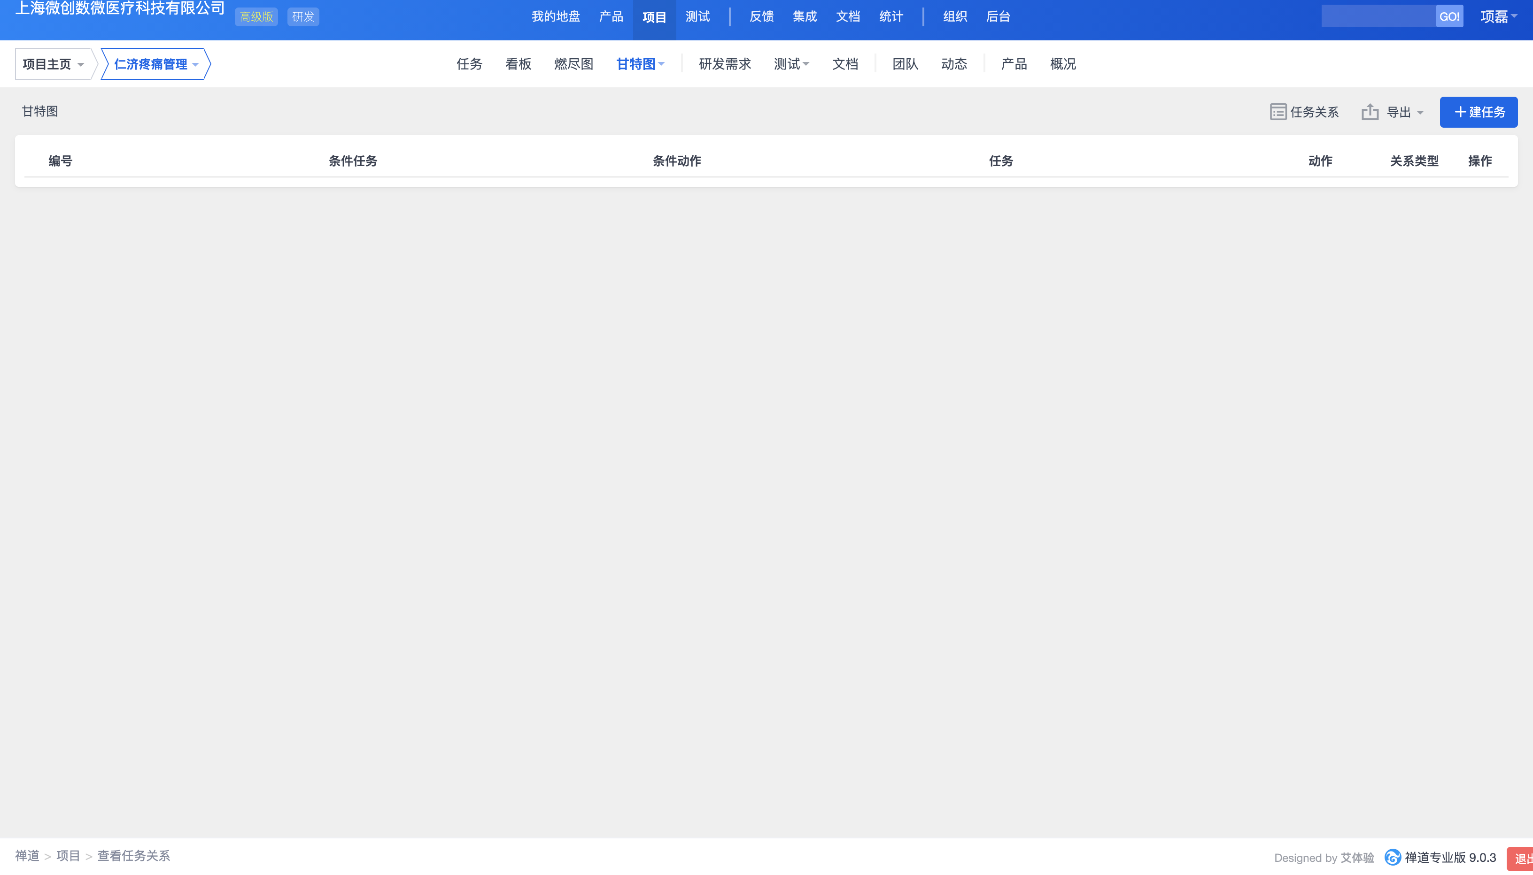Click the export share icon
1533x875 pixels.
point(1370,112)
